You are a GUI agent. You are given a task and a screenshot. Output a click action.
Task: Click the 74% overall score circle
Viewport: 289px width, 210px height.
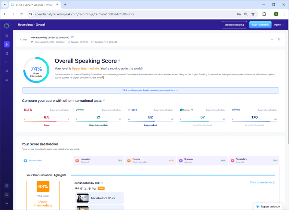tap(36, 70)
